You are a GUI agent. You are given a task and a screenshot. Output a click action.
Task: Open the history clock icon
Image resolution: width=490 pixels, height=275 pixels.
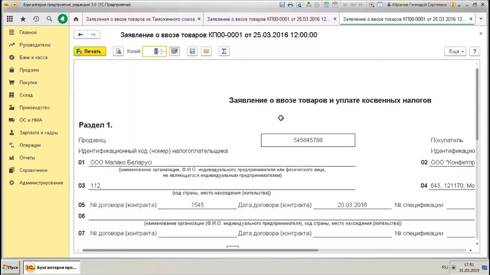point(36,19)
